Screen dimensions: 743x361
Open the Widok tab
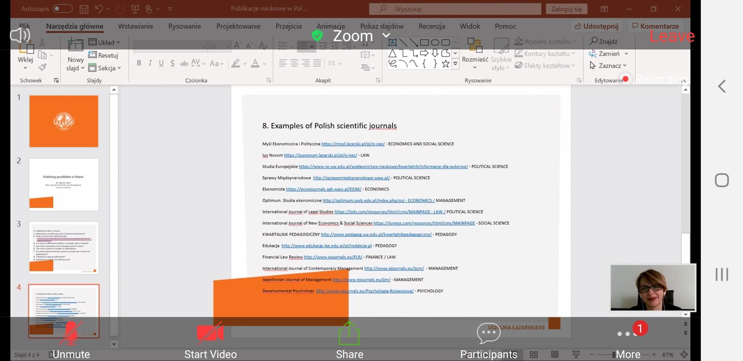tap(470, 26)
